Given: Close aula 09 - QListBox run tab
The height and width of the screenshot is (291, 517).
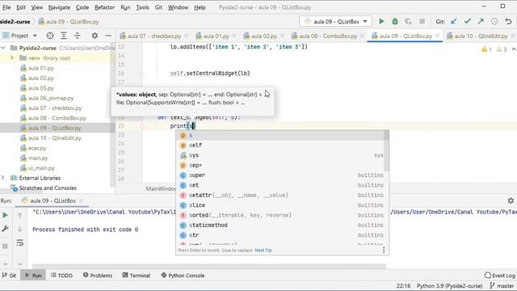Looking at the screenshot, I should click(82, 200).
